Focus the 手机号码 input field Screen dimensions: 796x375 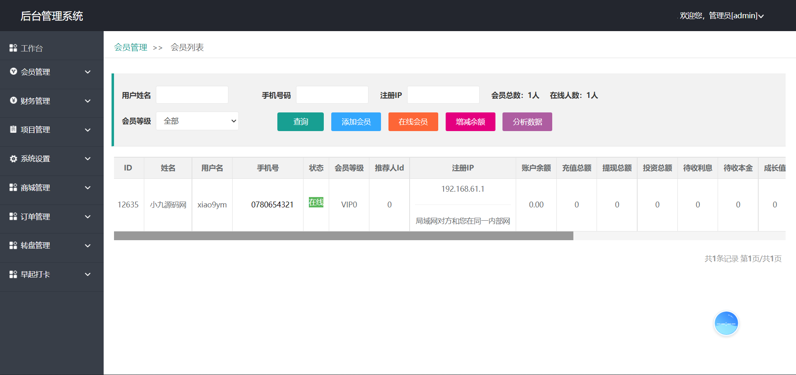coord(332,95)
